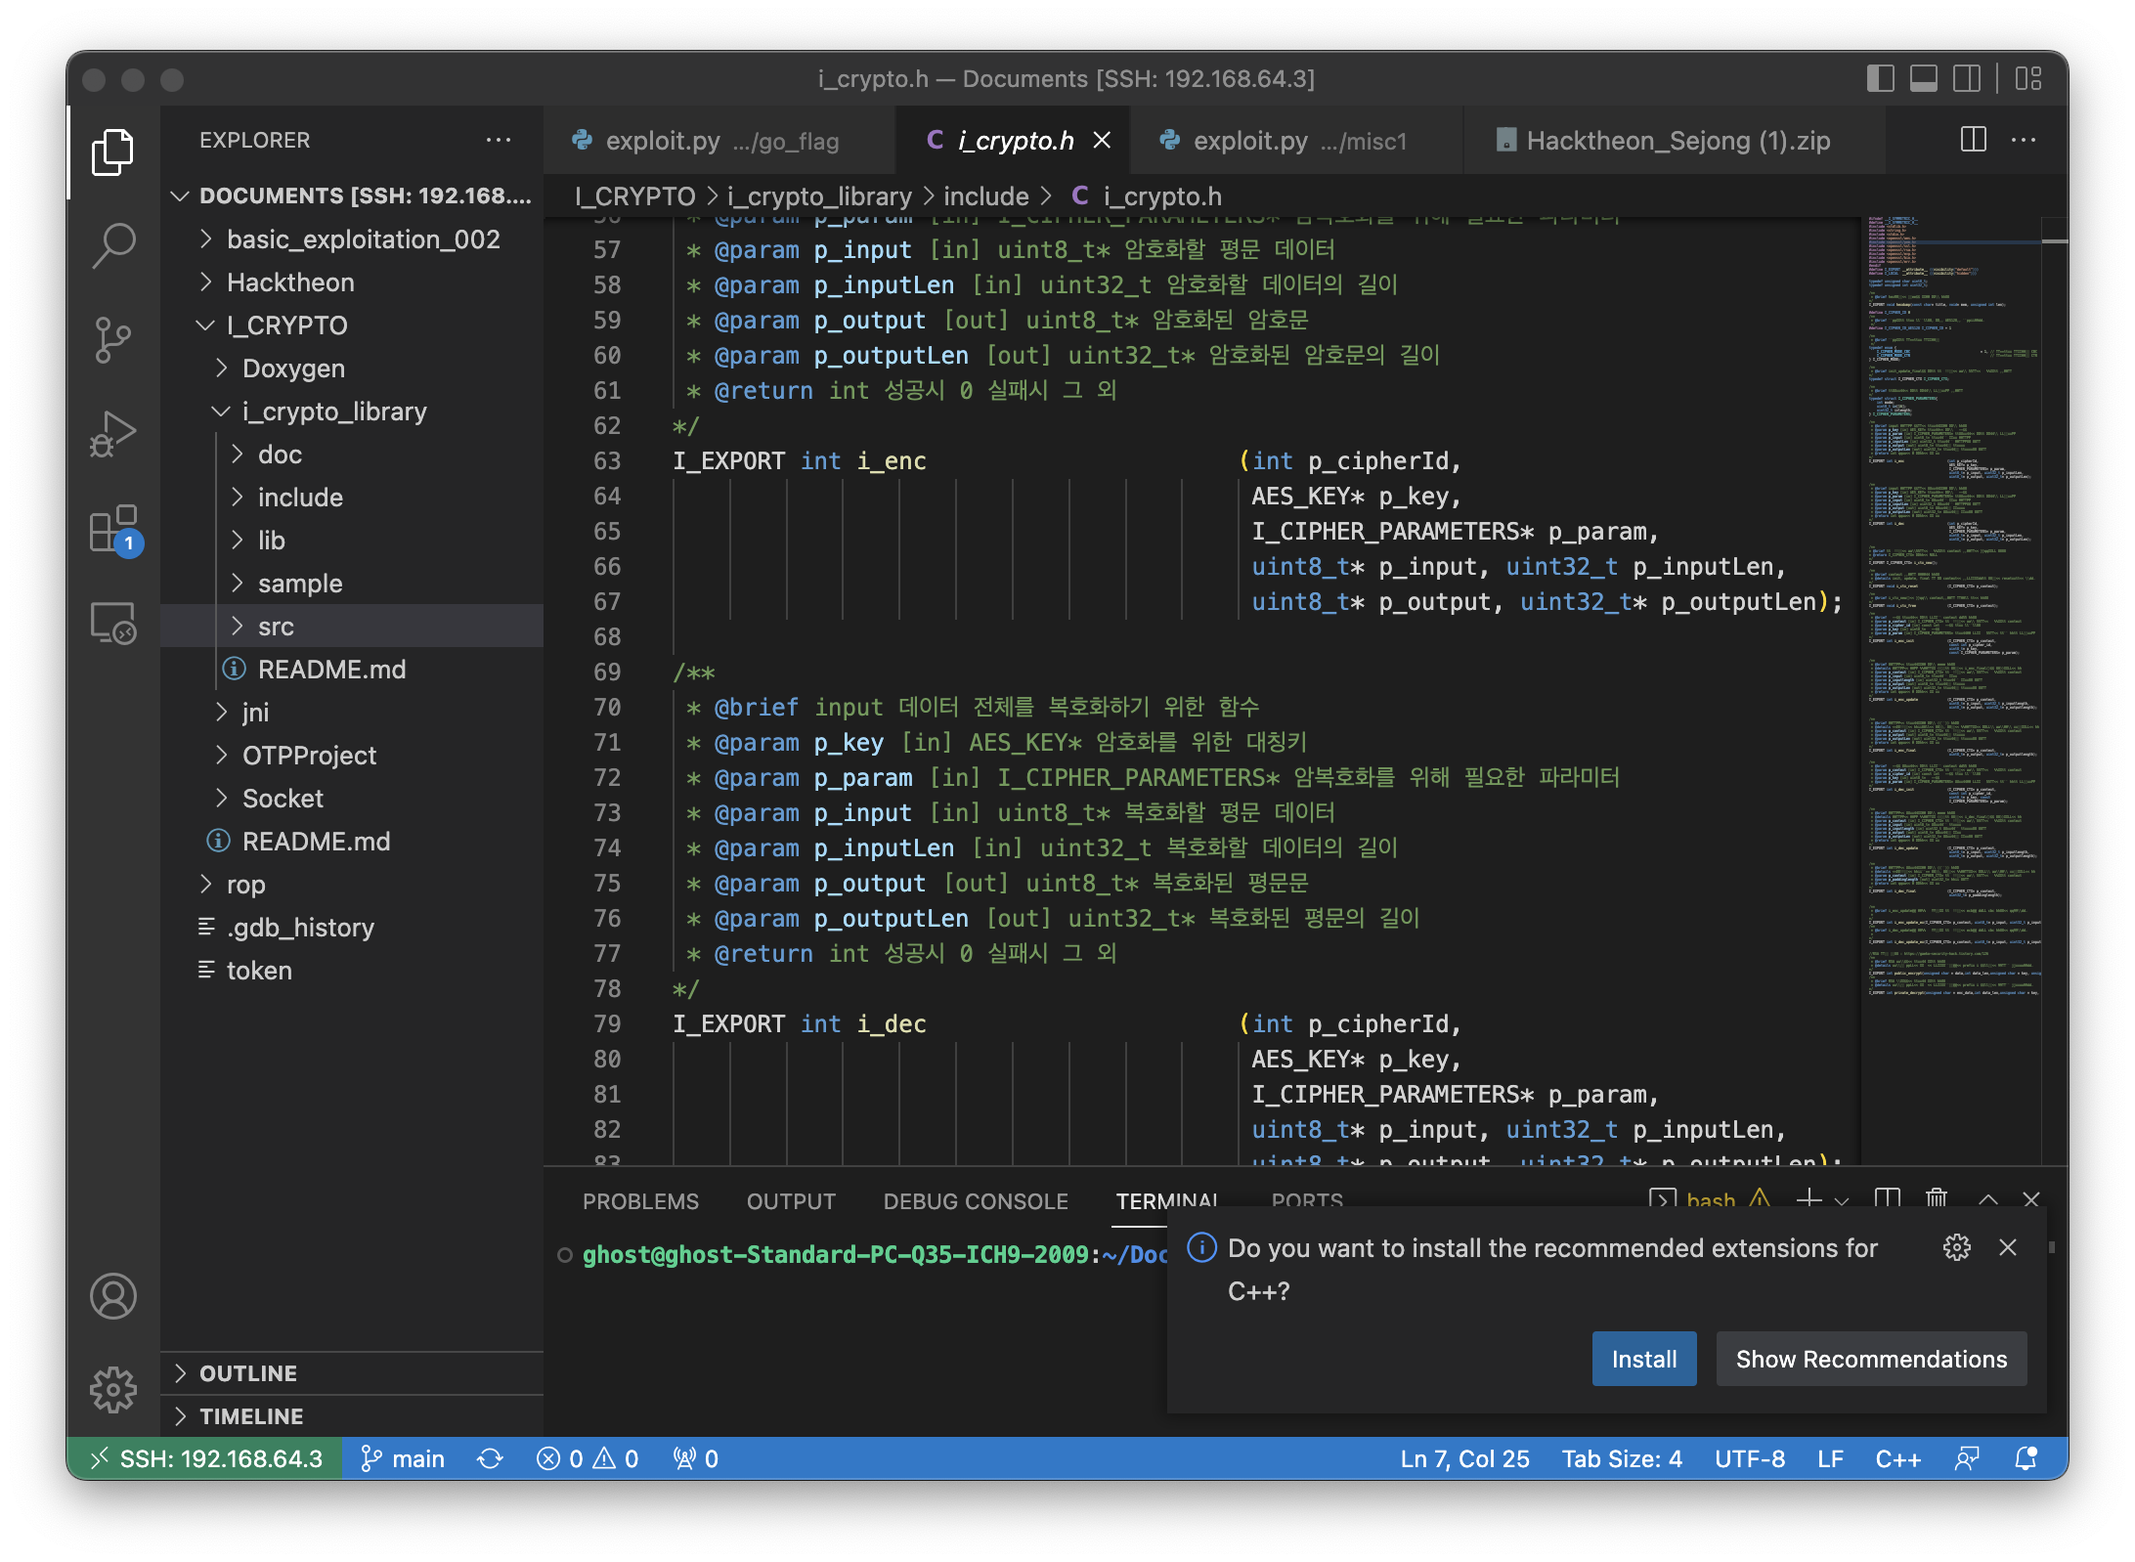Image resolution: width=2135 pixels, height=1562 pixels.
Task: Expand the src folder in explorer
Action: pyautogui.click(x=276, y=627)
